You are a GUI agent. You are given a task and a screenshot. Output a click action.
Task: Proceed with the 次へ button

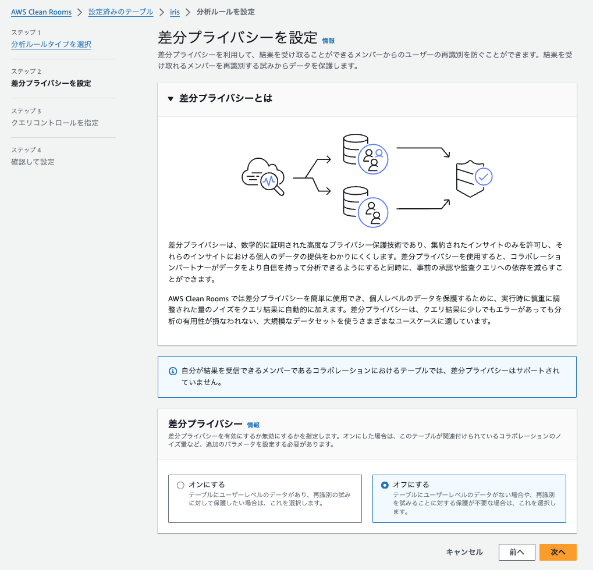click(x=558, y=552)
